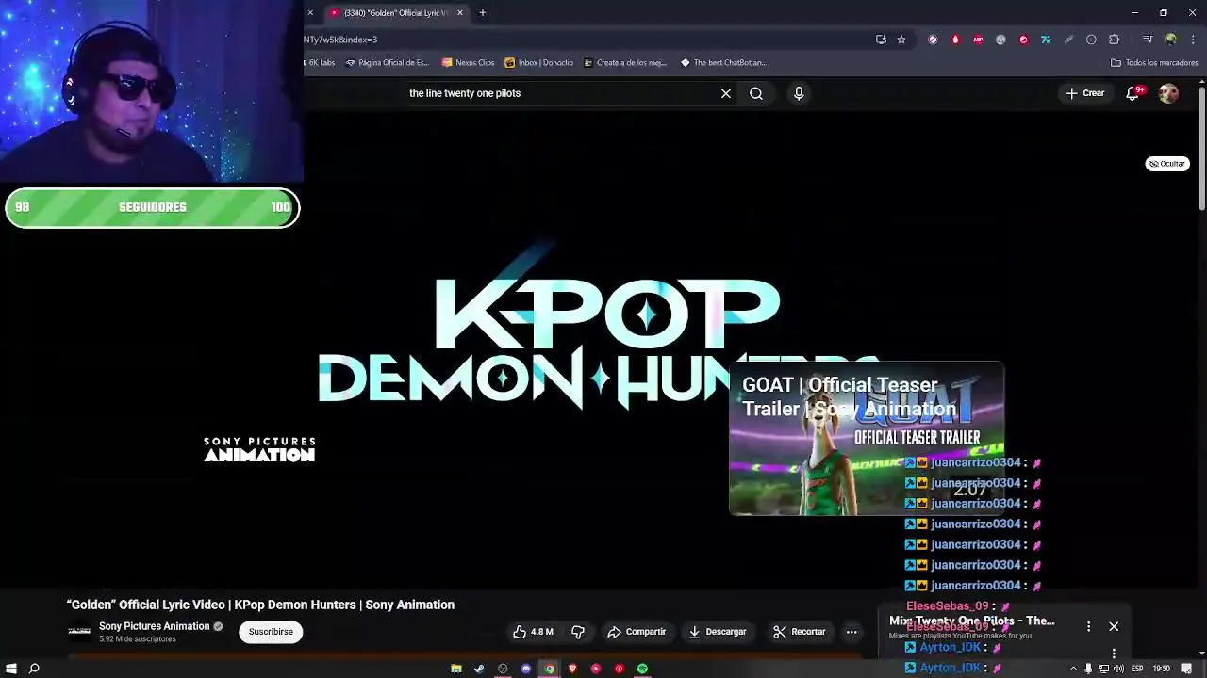Screen dimensions: 1207x678
Task: Dislike the Golden lyric video
Action: (578, 632)
